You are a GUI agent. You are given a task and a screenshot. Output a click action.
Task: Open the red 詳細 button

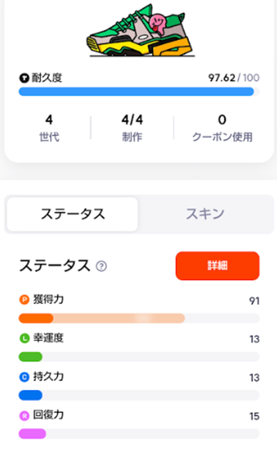point(217,266)
